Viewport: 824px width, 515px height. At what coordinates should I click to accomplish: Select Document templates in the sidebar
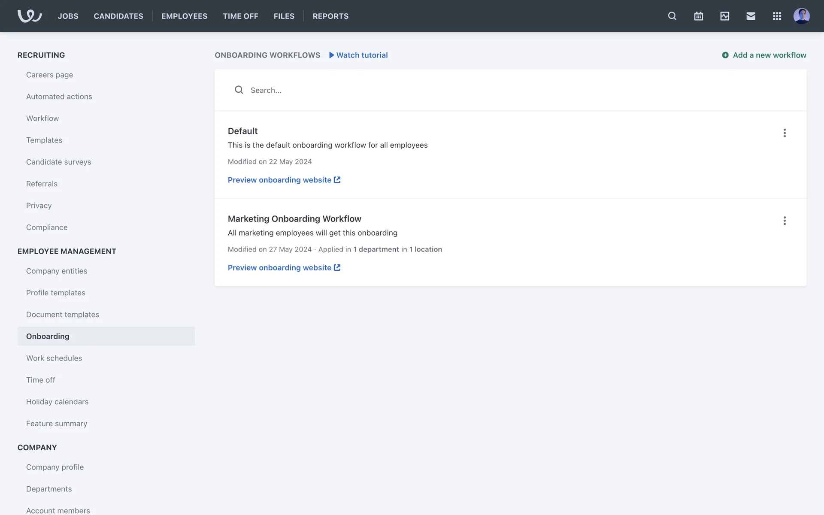point(63,315)
